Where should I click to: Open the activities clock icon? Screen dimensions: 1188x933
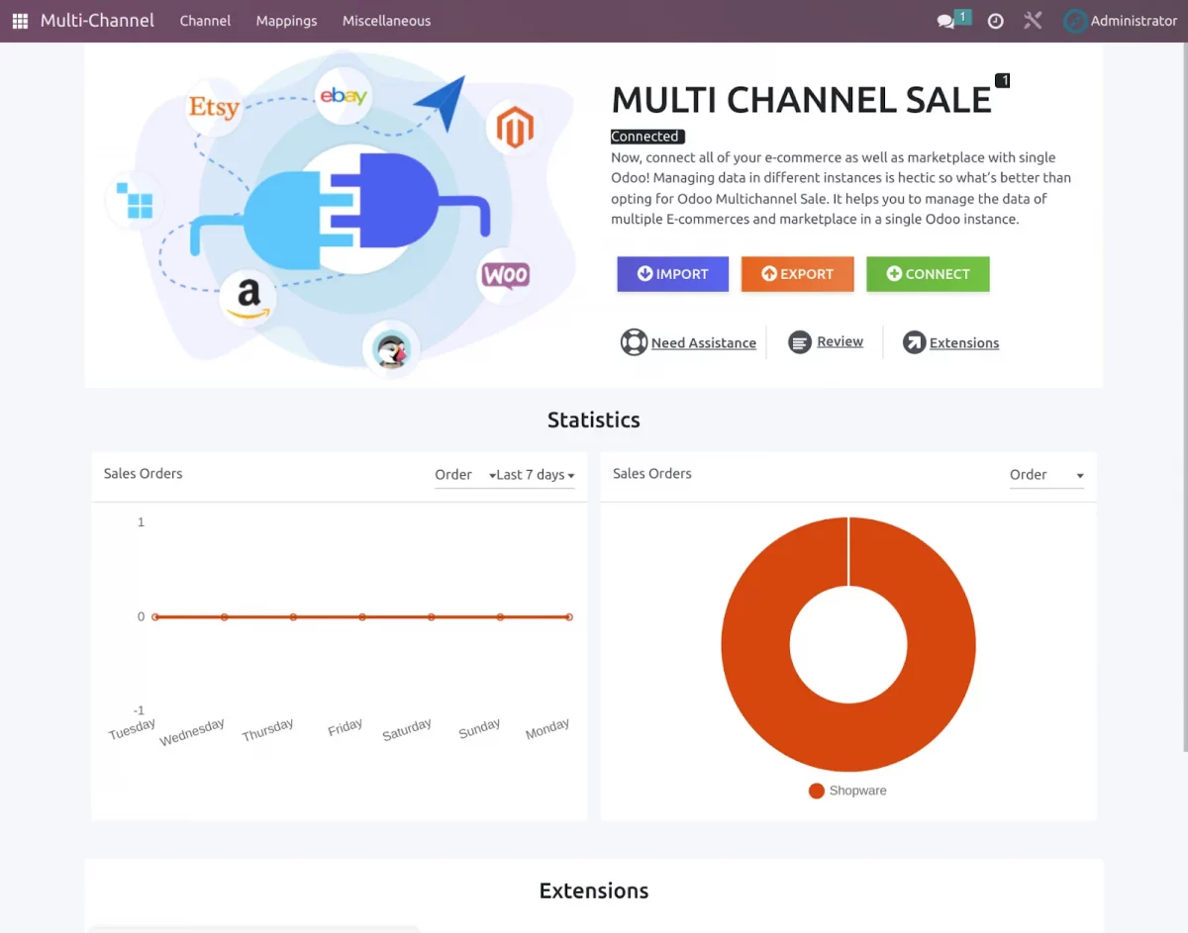pos(996,21)
